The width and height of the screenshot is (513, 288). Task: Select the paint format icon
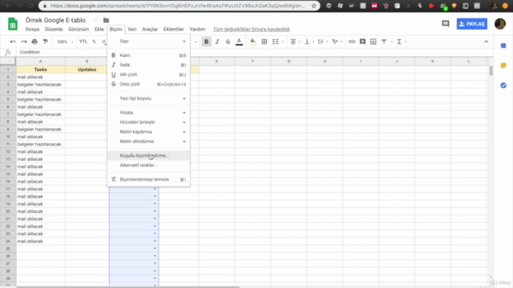[46, 42]
